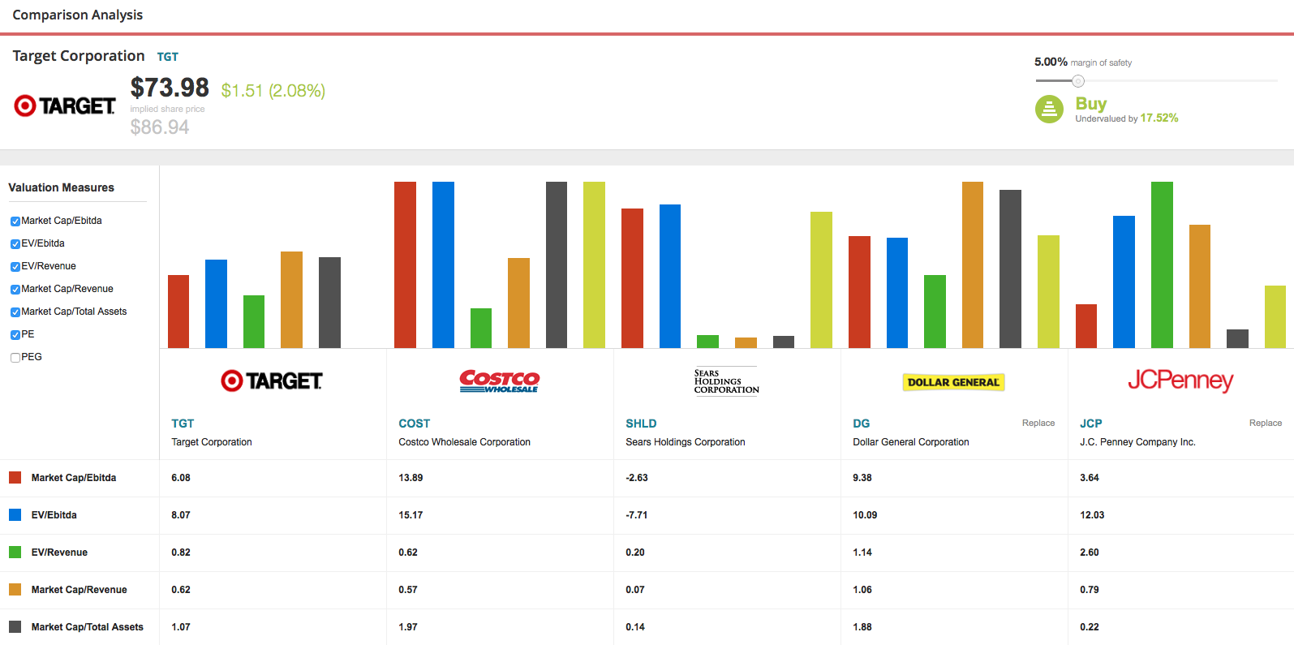The height and width of the screenshot is (645, 1294).
Task: Click Replace for Dollar General
Action: (x=1038, y=423)
